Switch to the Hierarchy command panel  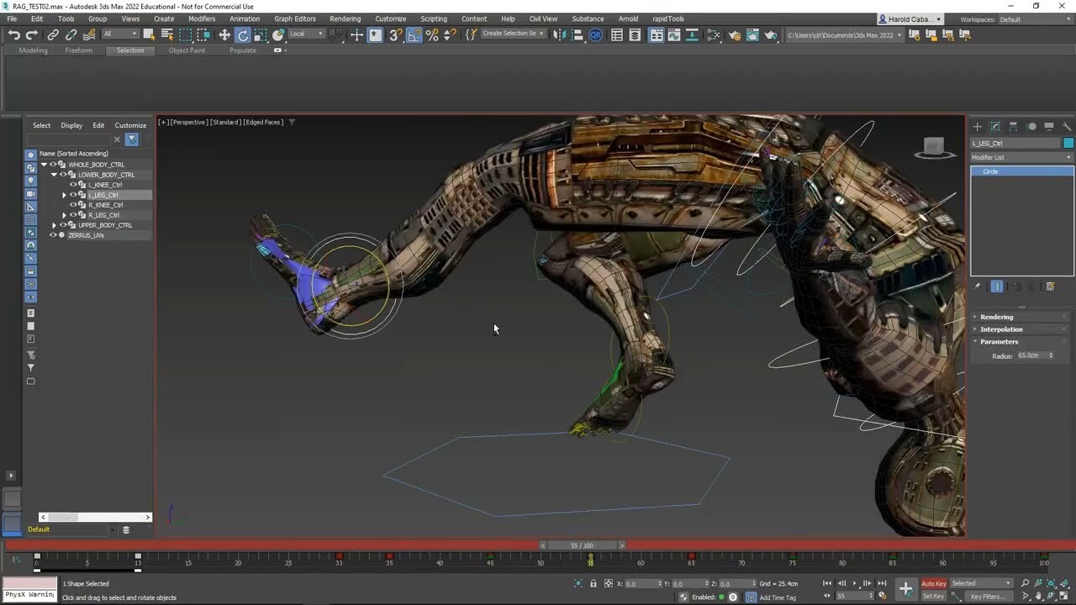(x=1014, y=124)
